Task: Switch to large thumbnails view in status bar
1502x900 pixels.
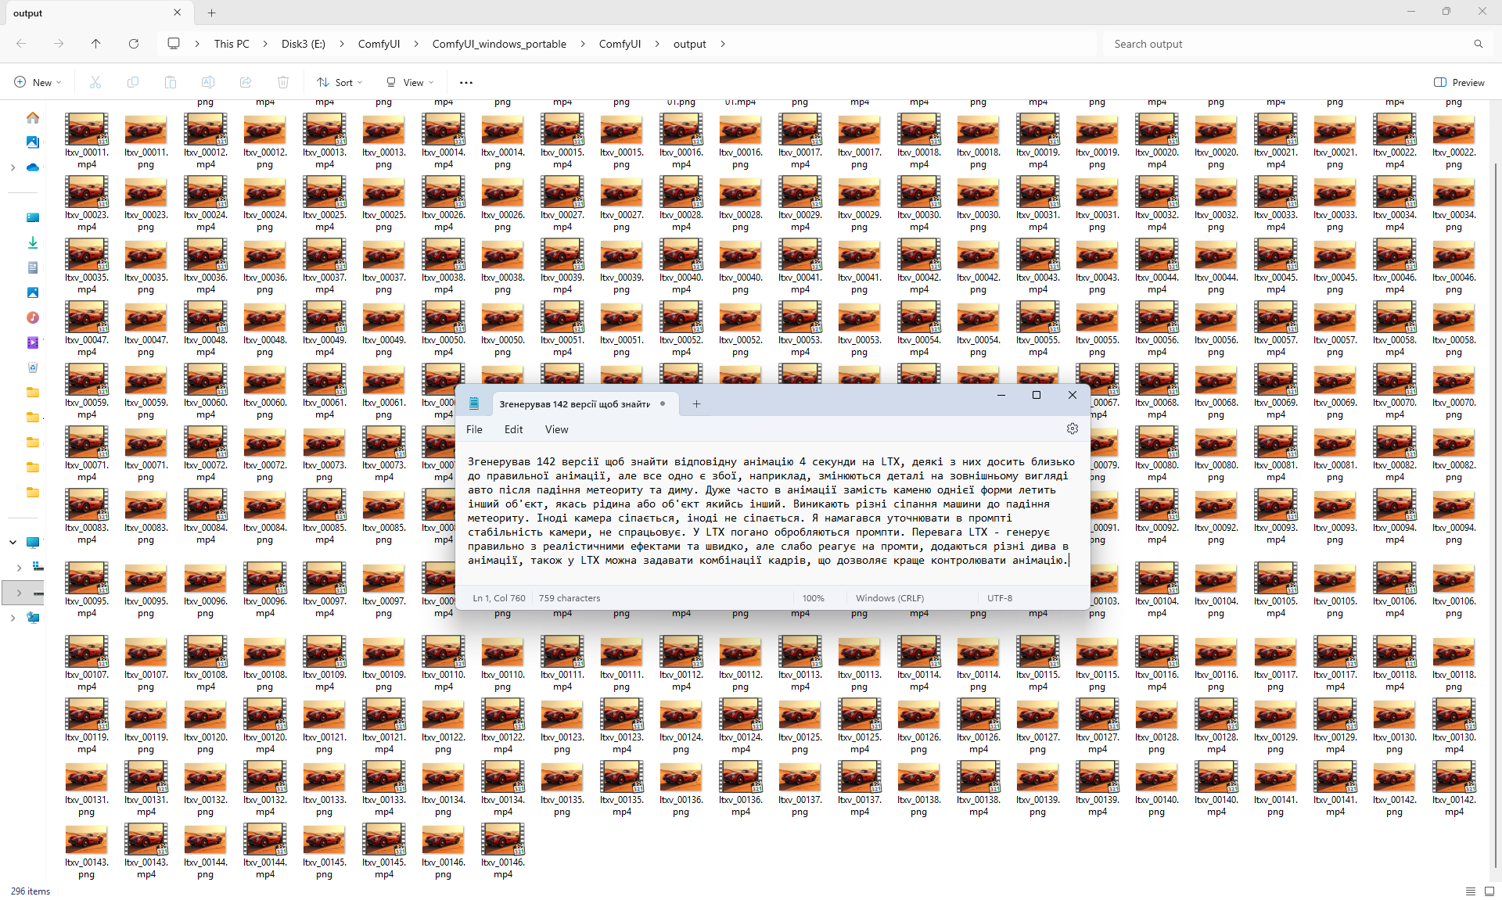Action: [1489, 891]
